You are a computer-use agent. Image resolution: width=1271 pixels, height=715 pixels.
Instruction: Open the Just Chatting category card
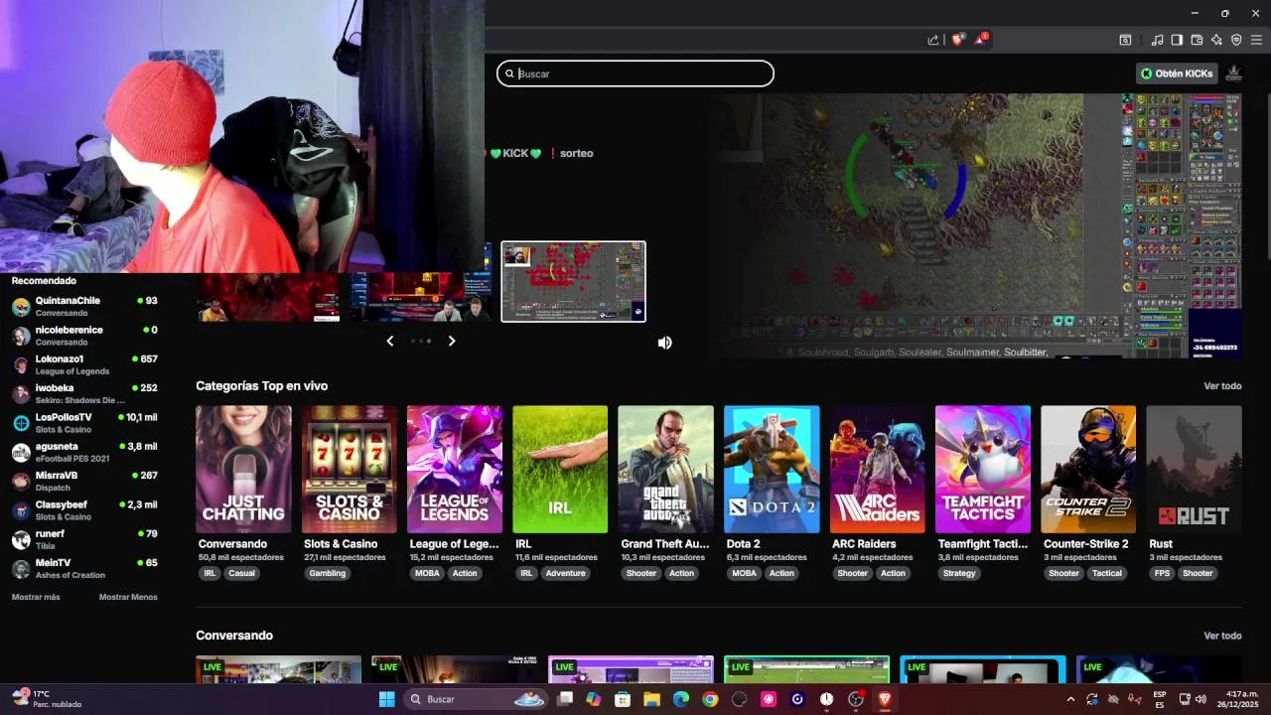(x=243, y=469)
